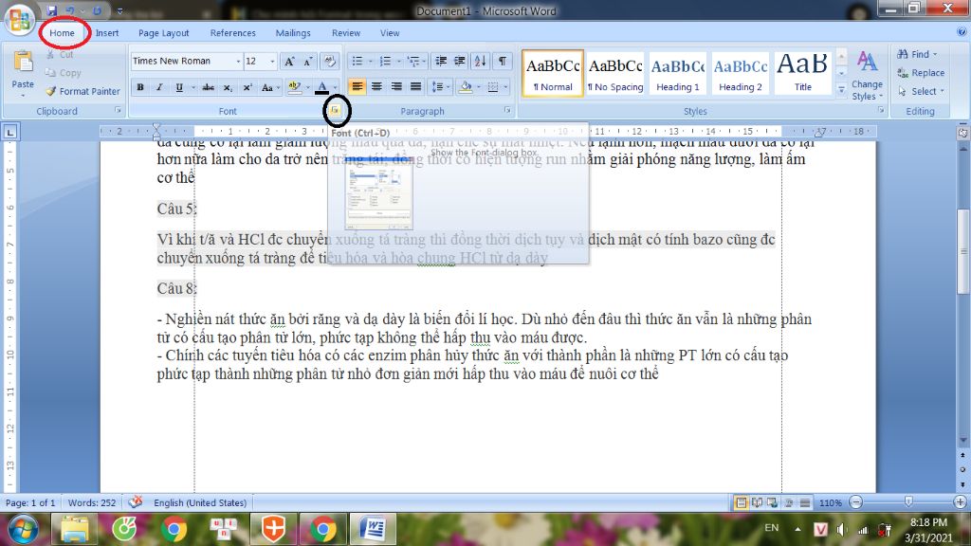This screenshot has height=546, width=971.
Task: Toggle Align Text Right
Action: pos(396,87)
